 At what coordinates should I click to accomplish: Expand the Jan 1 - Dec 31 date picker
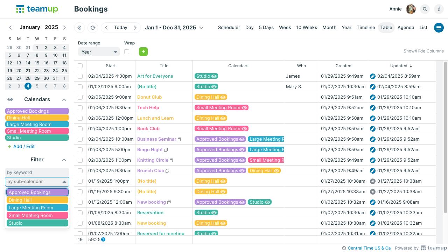coord(201,28)
